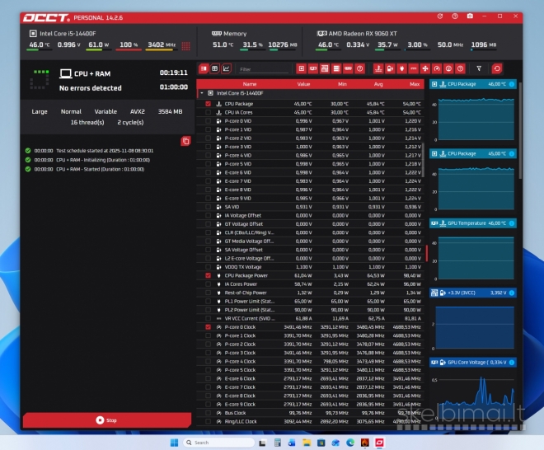Collapse the Intel Core i5-14400F sensor group
The width and height of the screenshot is (544, 450).
click(201, 94)
